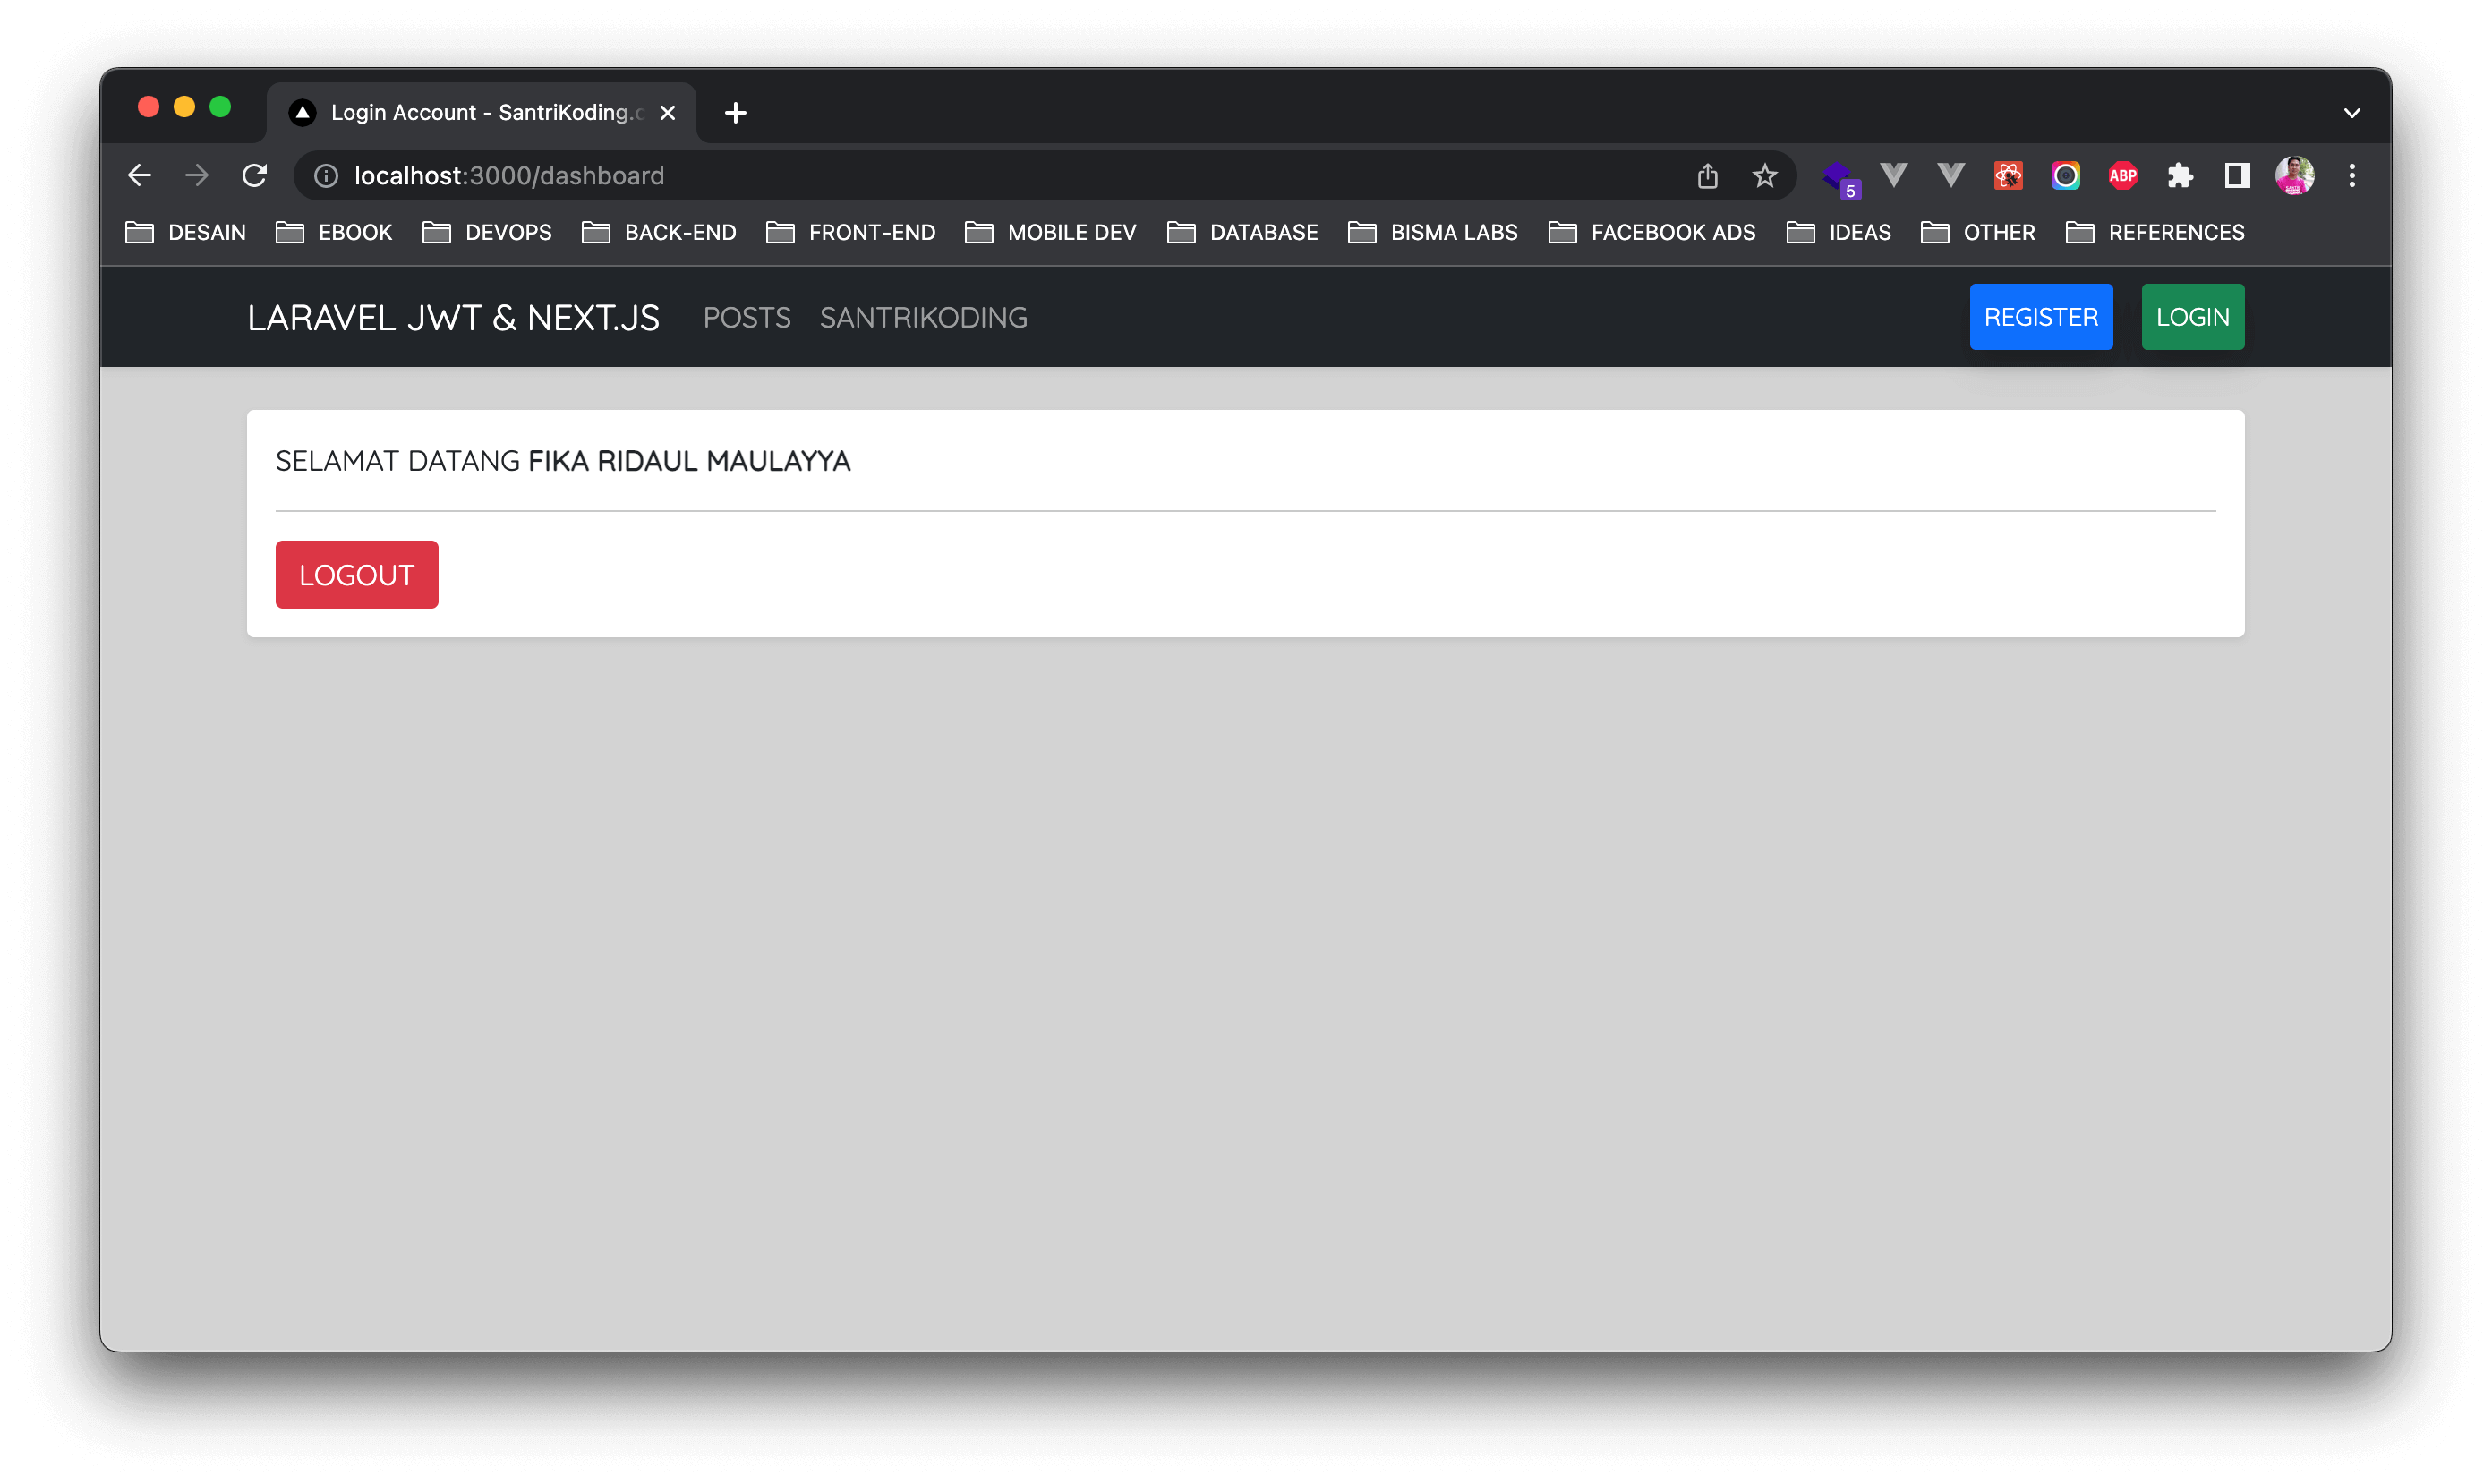
Task: Click the blue REGISTER button
Action: (x=2040, y=317)
